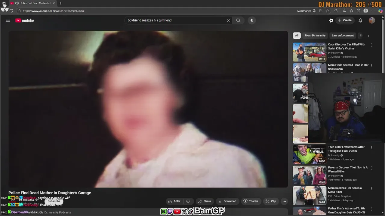This screenshot has height=216, width=385.
Task: Click the Download button
Action: point(227,201)
